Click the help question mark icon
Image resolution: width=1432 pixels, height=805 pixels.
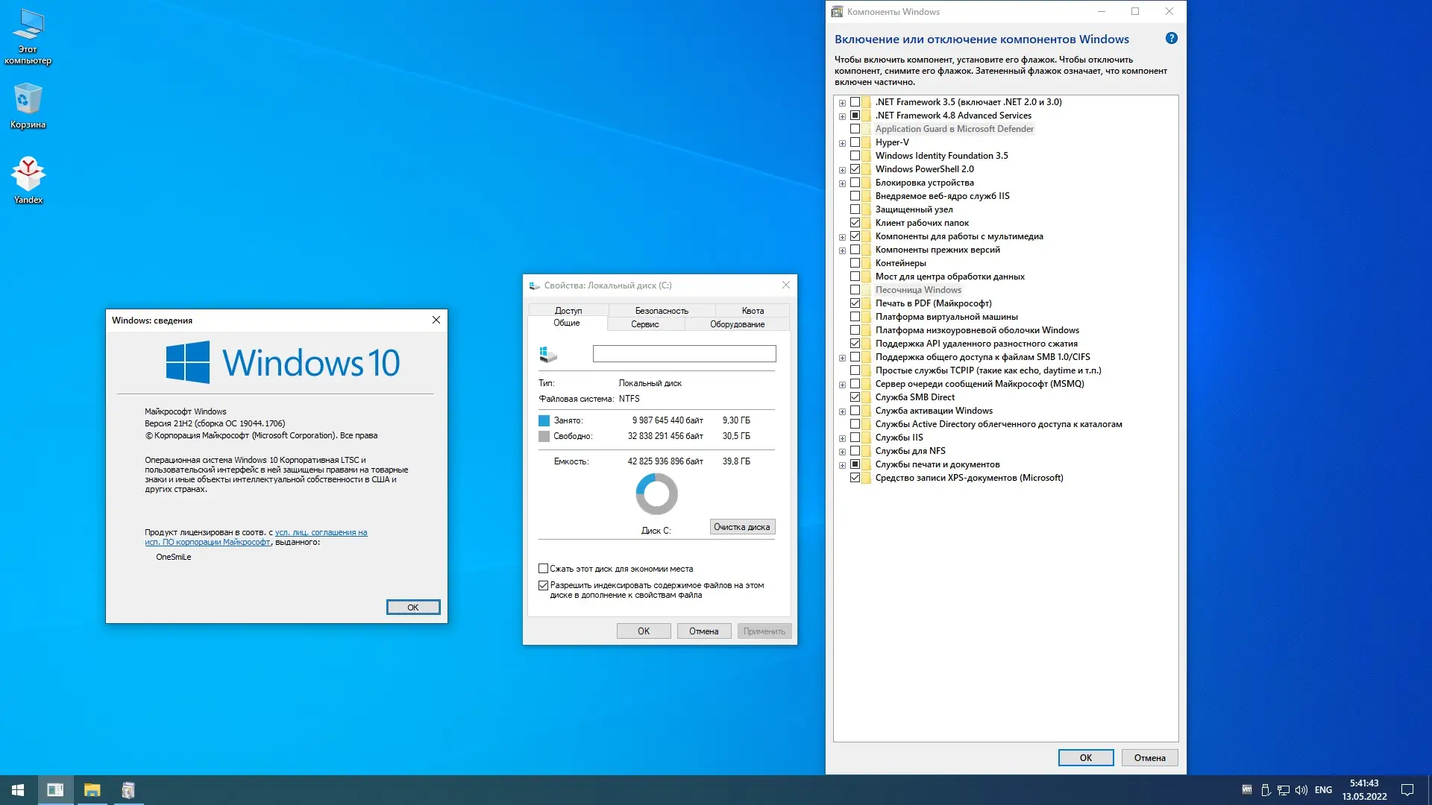point(1171,39)
